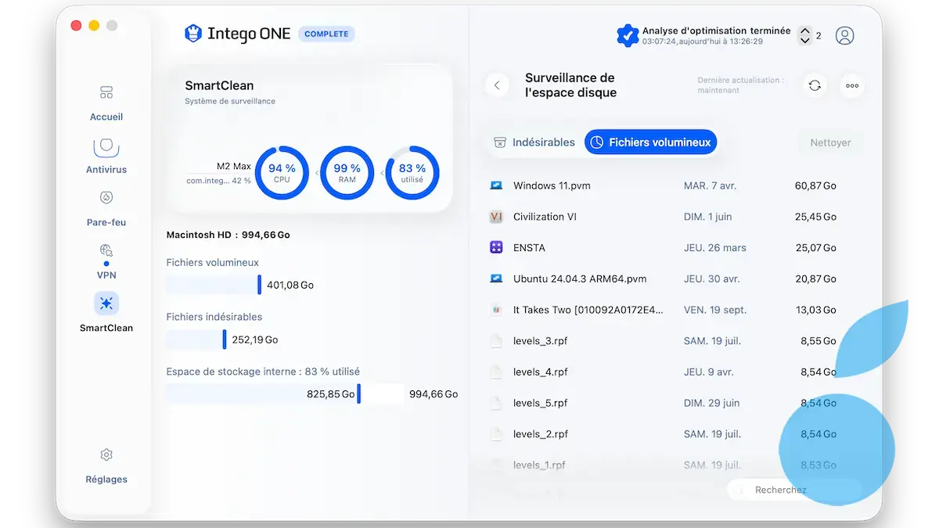
Task: Switch to the Fichiers volumineux tab
Action: click(x=650, y=142)
